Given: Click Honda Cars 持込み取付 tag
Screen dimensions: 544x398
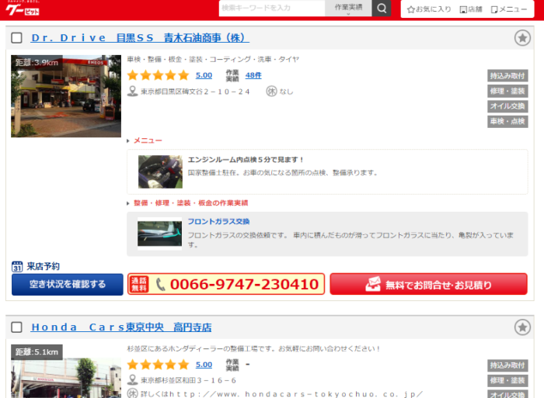Looking at the screenshot, I should (507, 365).
